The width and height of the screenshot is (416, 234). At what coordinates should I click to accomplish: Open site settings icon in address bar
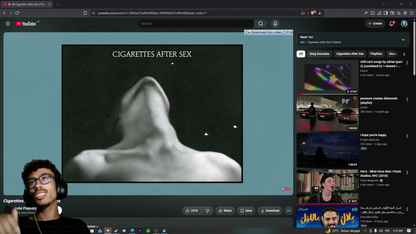point(94,13)
